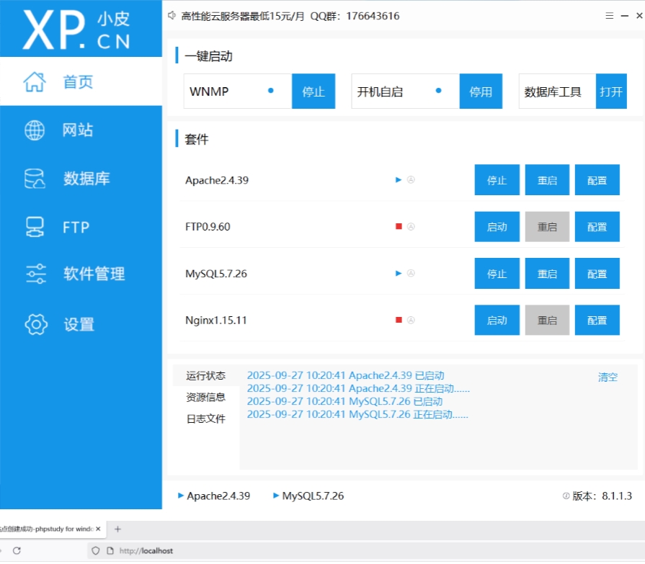
Task: Switch to the 资源信息 tab
Action: (206, 397)
